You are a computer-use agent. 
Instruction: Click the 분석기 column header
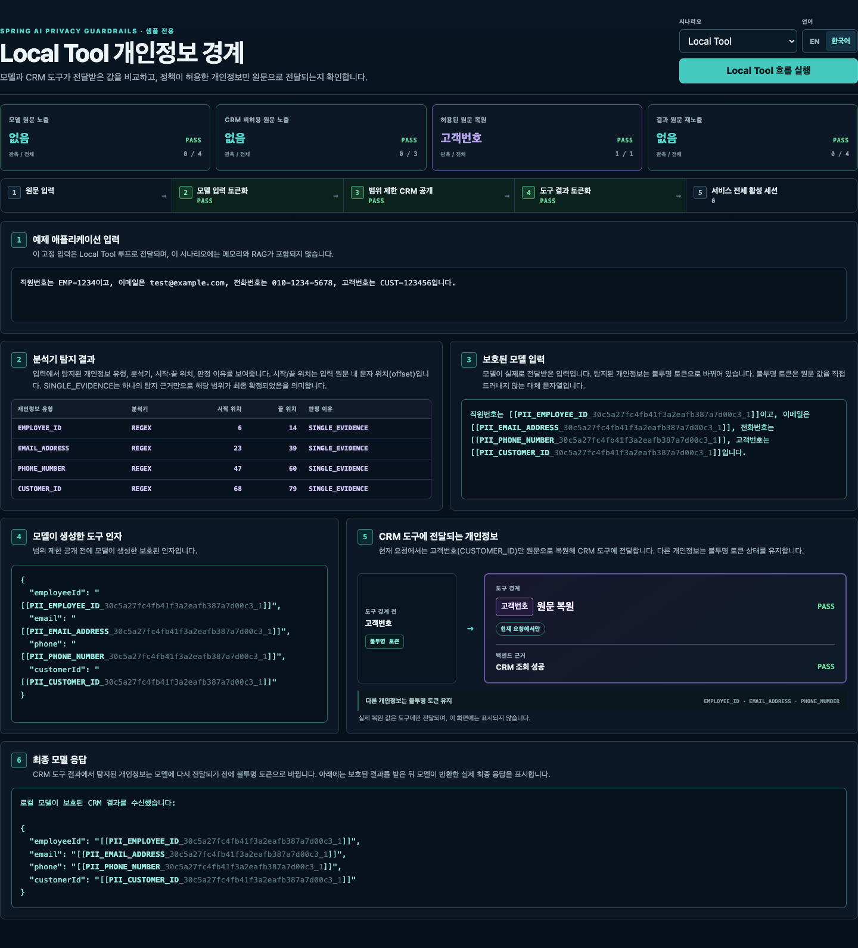click(x=139, y=409)
